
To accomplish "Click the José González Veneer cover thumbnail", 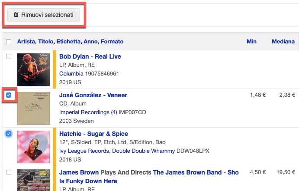I will (x=34, y=109).
